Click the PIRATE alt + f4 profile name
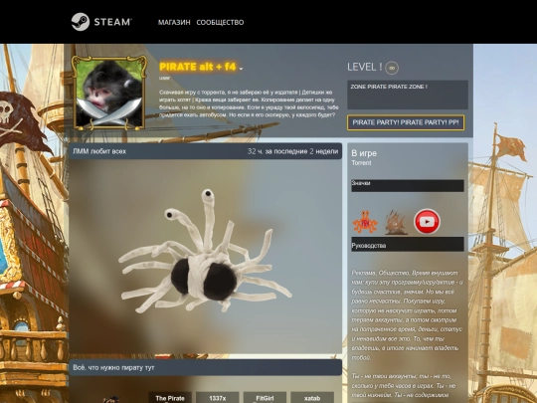Screen dimensions: 537x403 [198, 67]
